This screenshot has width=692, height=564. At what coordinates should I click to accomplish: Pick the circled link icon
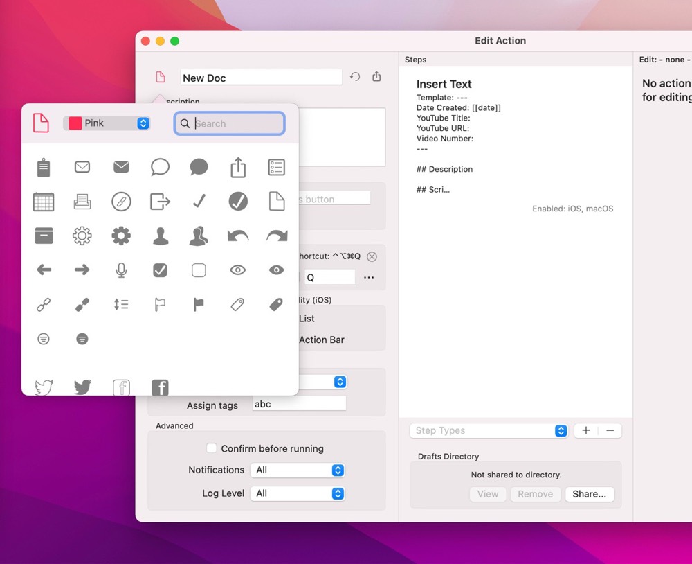click(x=121, y=202)
